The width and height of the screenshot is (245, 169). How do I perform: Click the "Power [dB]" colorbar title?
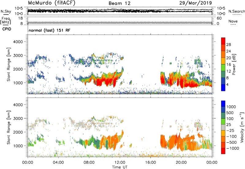234,64
